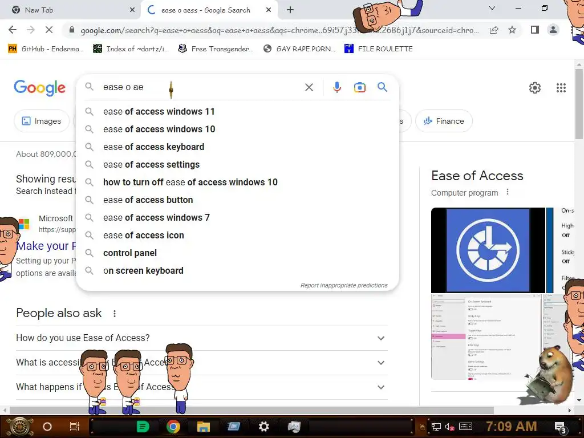
Task: Click the browser back arrow
Action: tap(13, 30)
